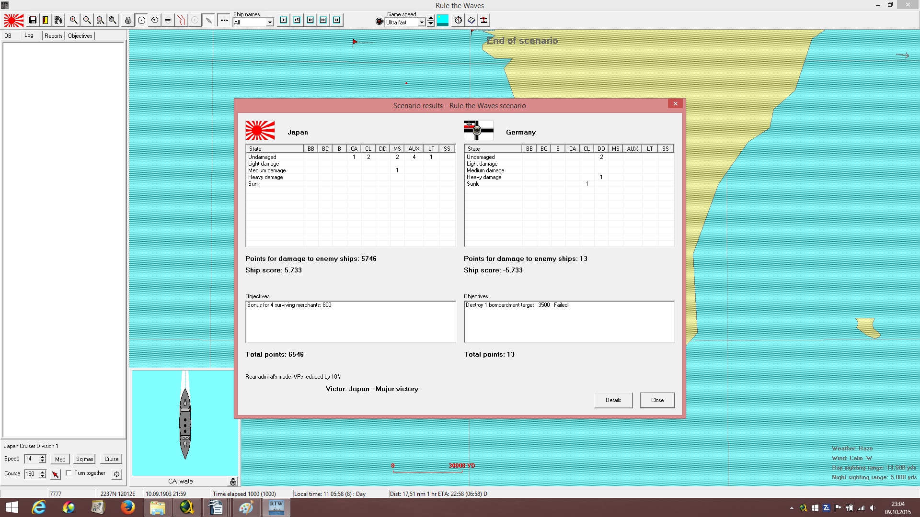
Task: Set speed to Med
Action: 60,459
